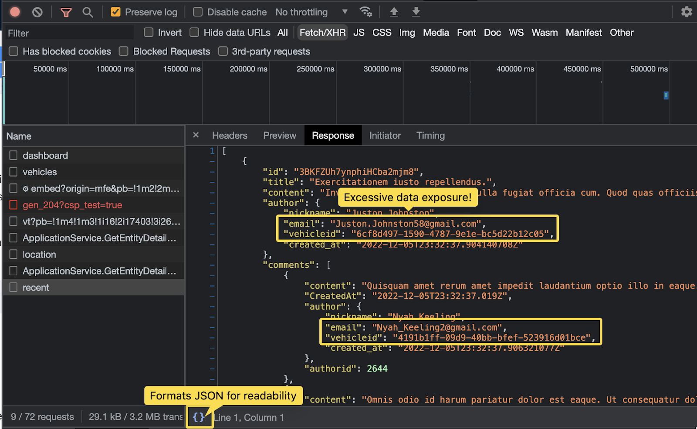
Task: Open the No throttling dropdown
Action: click(x=311, y=12)
